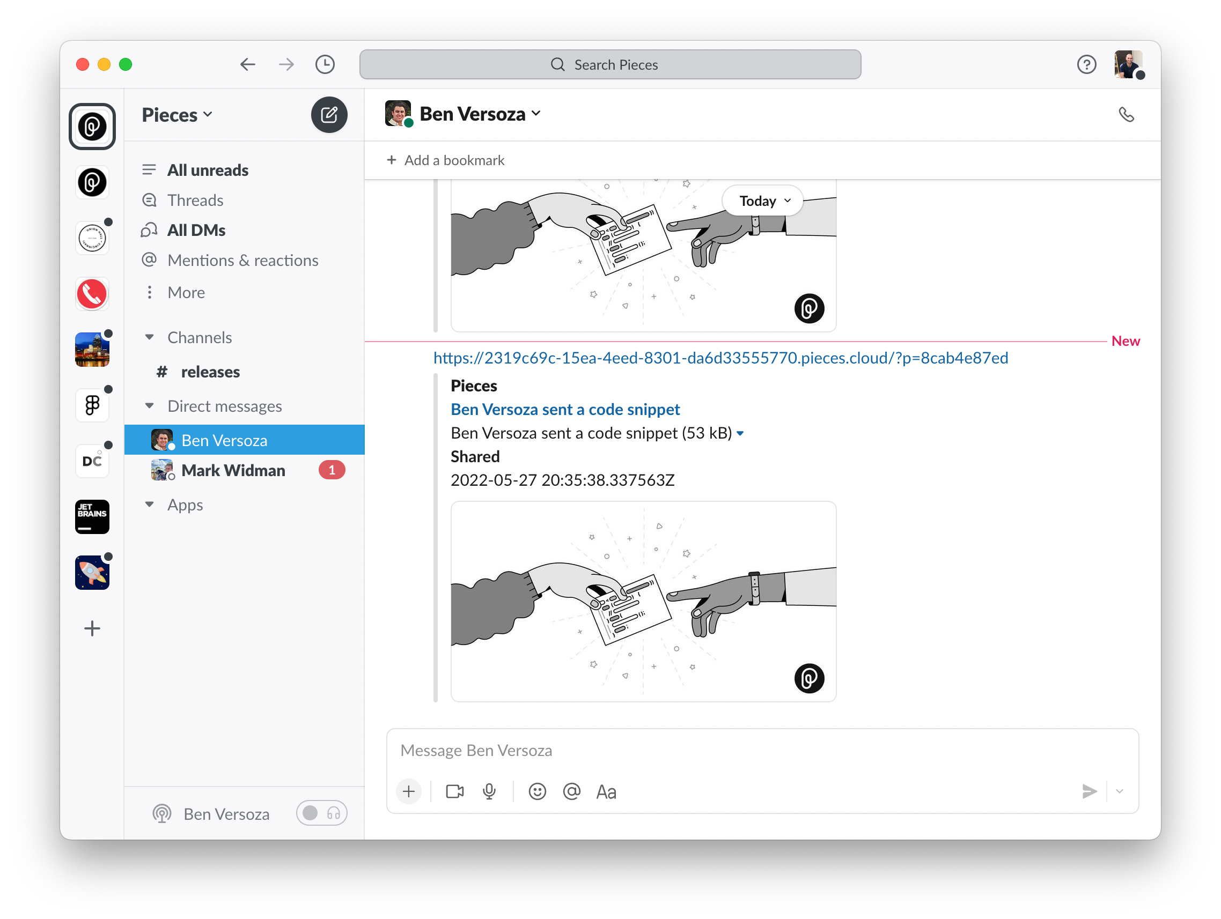Switch to the Figma workspace

pyautogui.click(x=92, y=405)
